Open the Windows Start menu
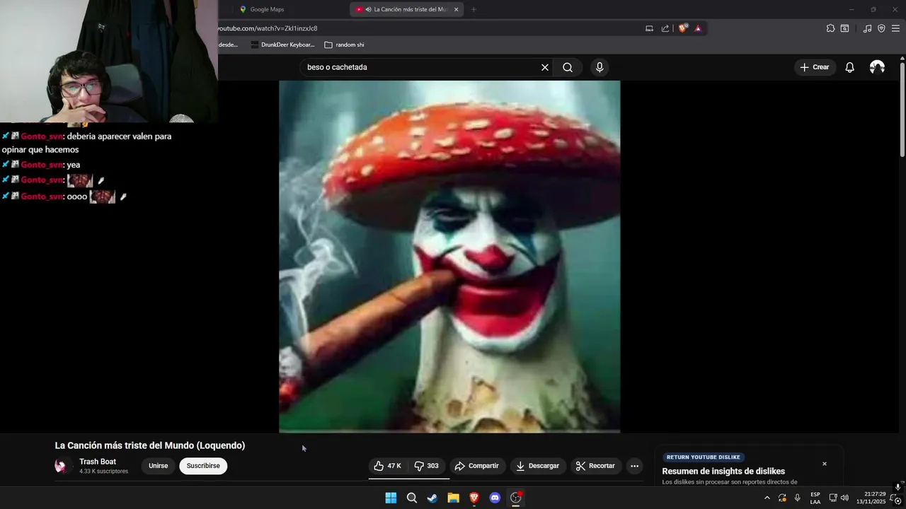 pos(391,498)
